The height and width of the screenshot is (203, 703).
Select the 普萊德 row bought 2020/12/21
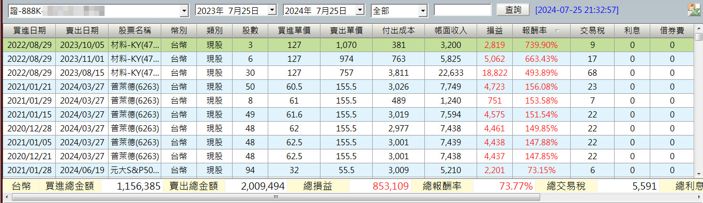[348, 156]
